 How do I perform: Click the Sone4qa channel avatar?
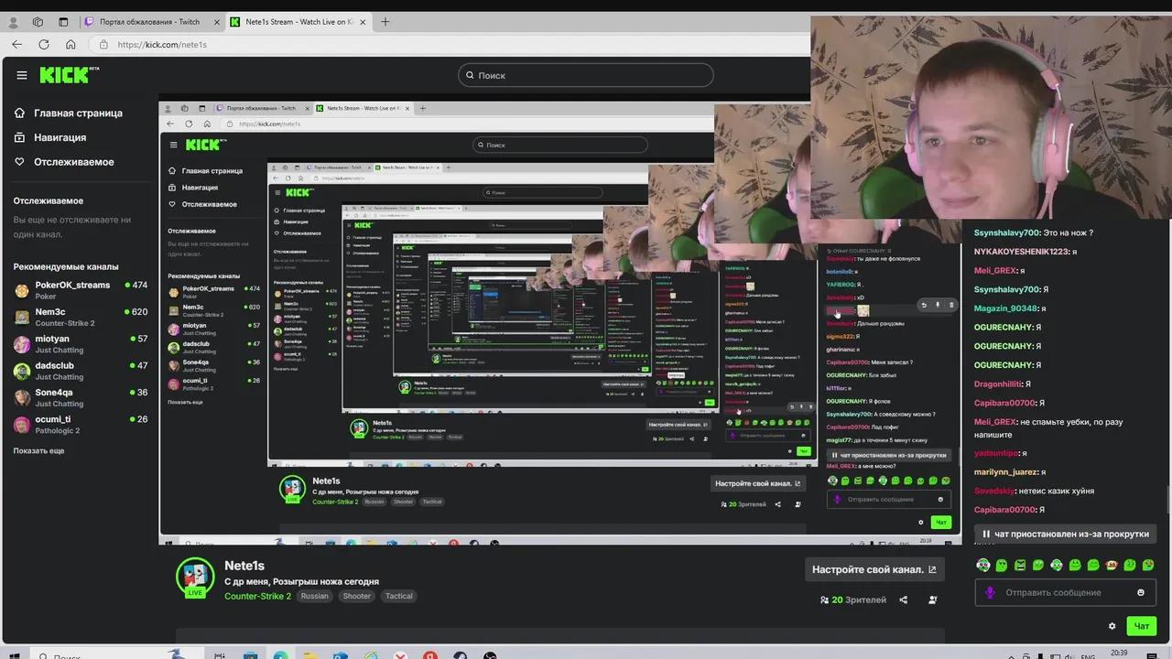pos(22,397)
